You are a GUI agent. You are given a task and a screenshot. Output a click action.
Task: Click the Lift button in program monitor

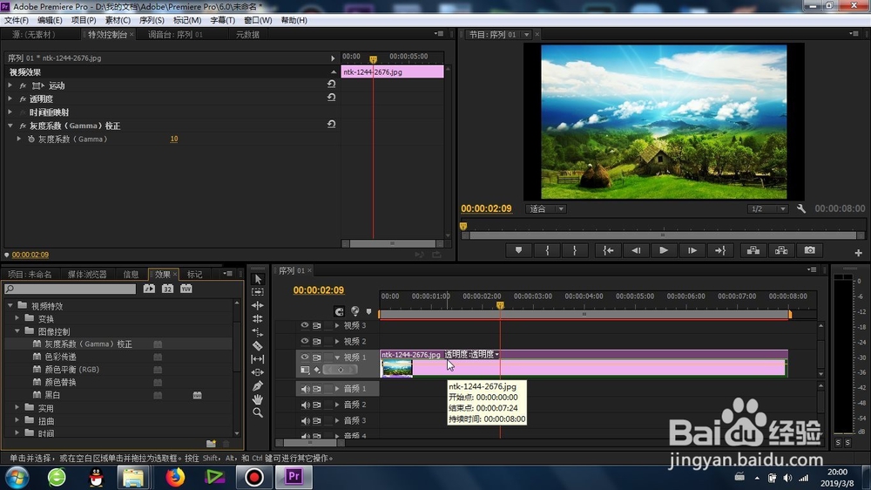pyautogui.click(x=753, y=251)
